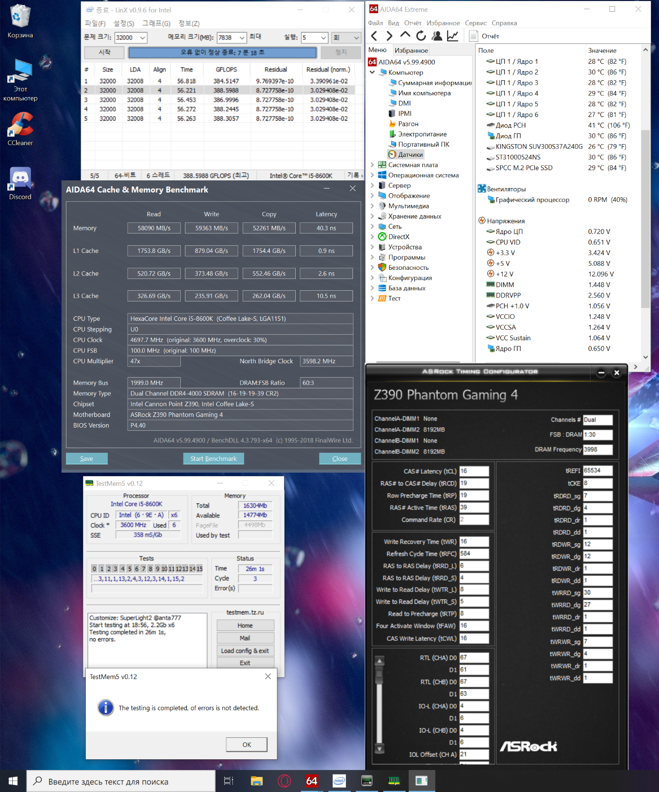Open the AIDA64 Справка menu

(x=504, y=23)
